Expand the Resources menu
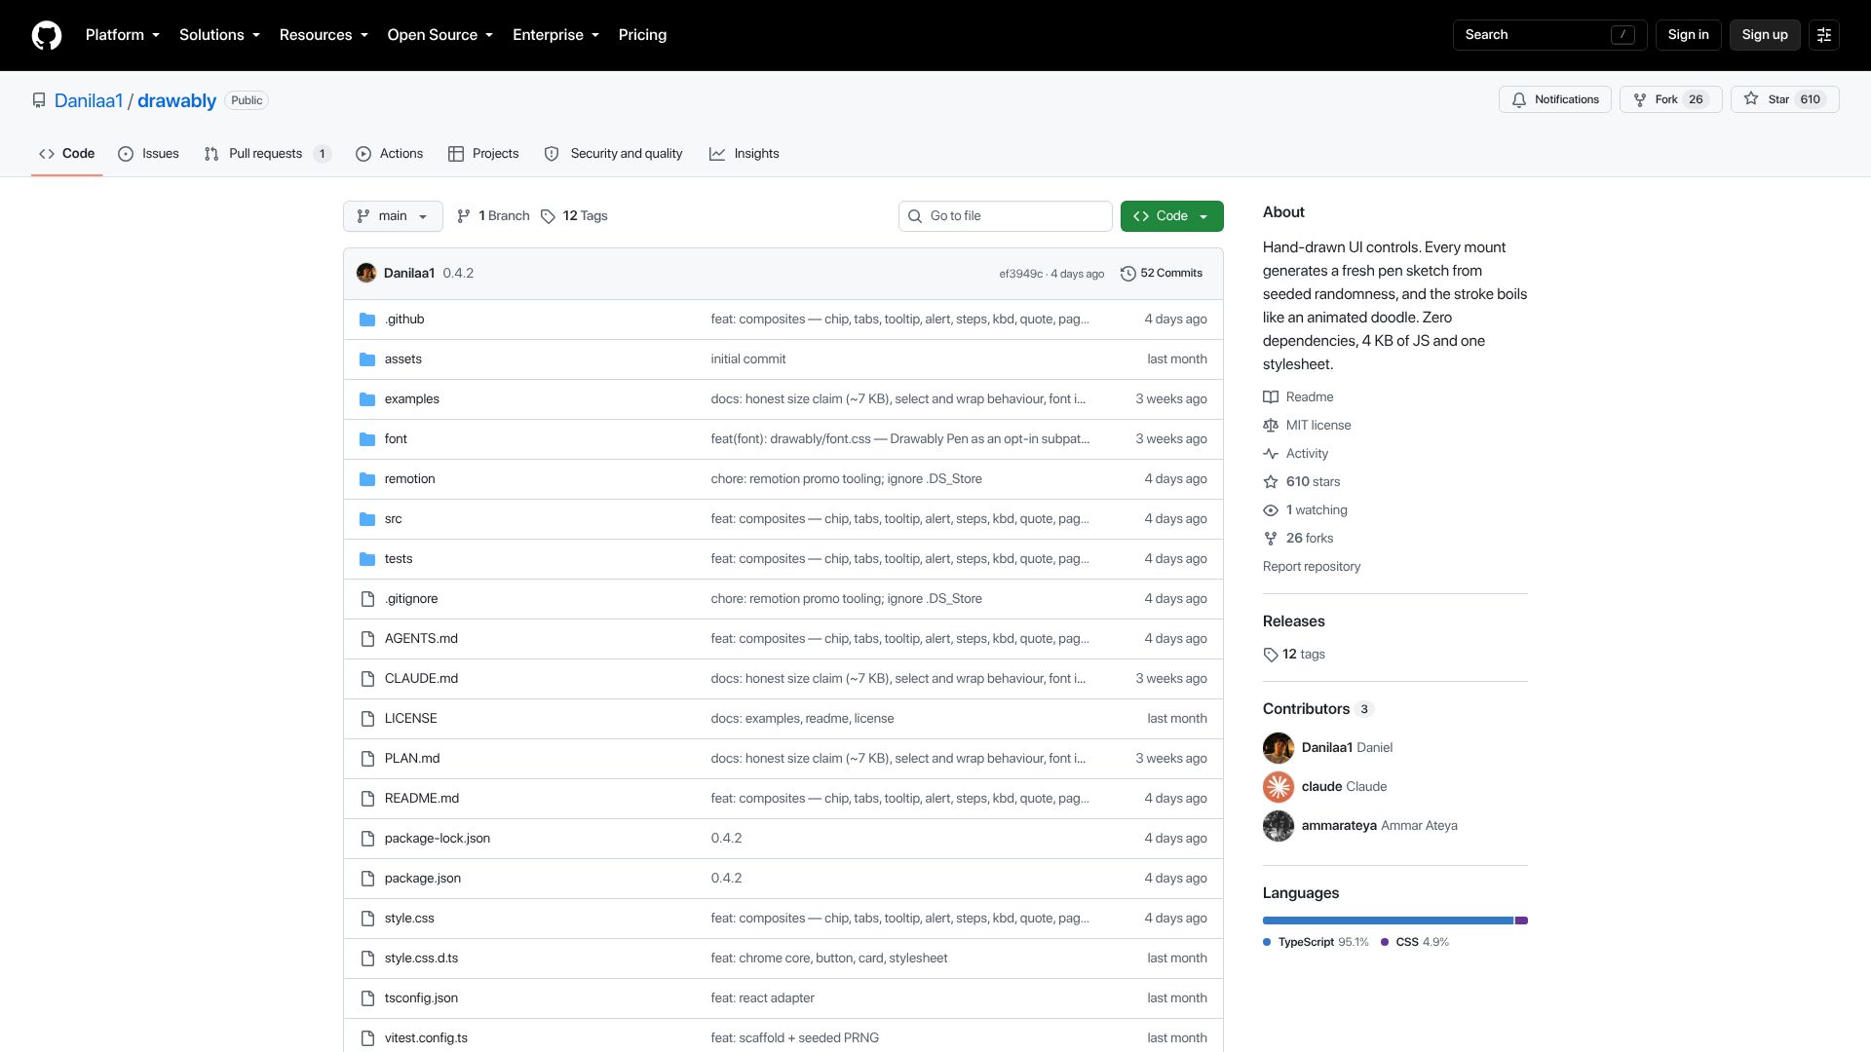Screen dimensions: 1871x1052 324,35
